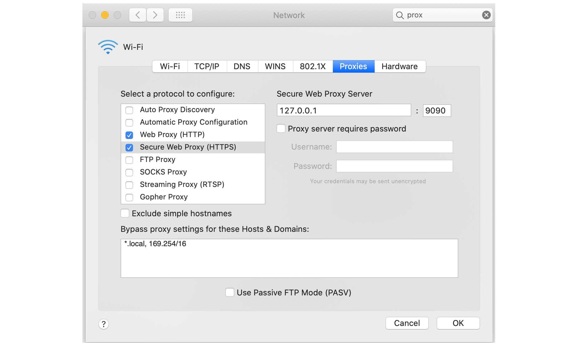
Task: Click the bypass hosts and domains box
Action: (289, 258)
